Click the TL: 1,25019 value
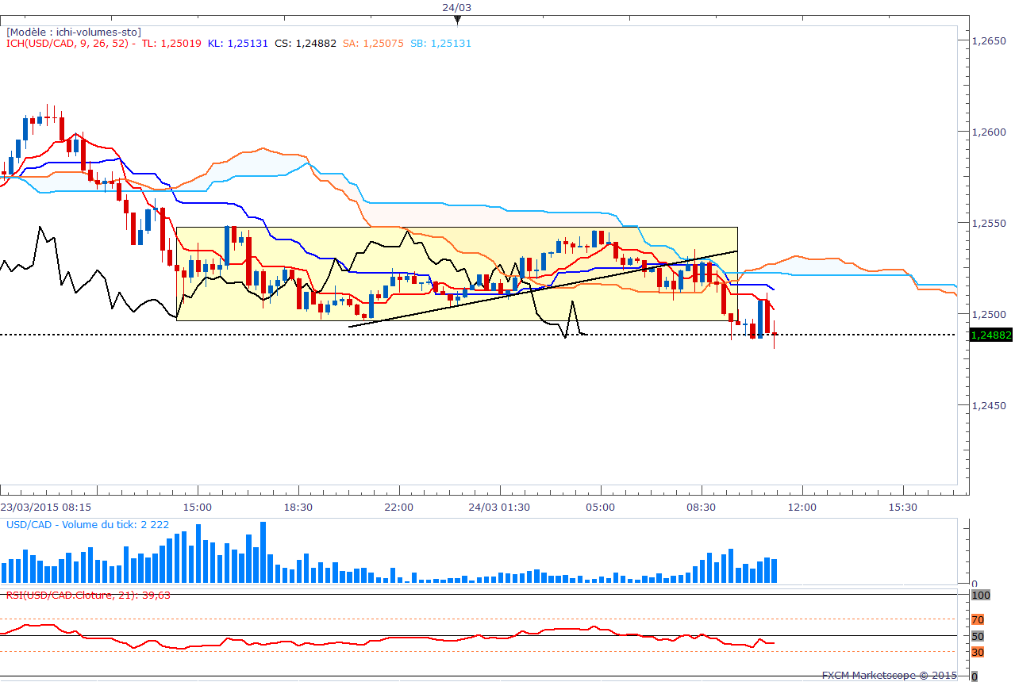The image size is (1015, 682). [171, 44]
